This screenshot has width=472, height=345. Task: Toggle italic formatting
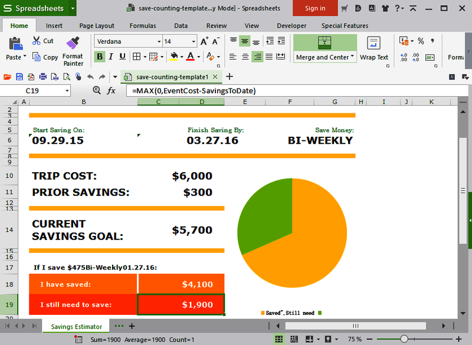(x=110, y=56)
